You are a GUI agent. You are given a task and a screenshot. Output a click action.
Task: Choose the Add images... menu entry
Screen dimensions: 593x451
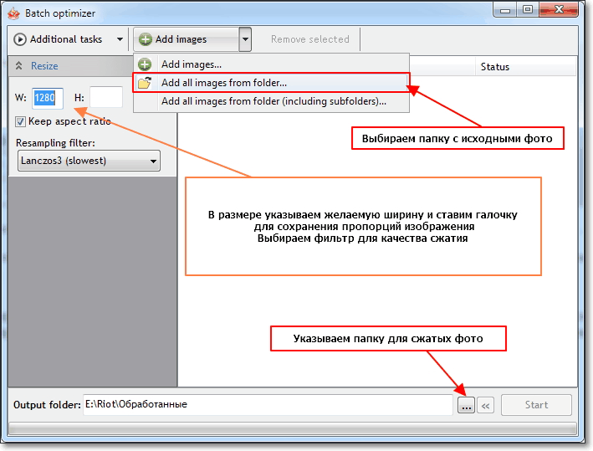pyautogui.click(x=271, y=64)
